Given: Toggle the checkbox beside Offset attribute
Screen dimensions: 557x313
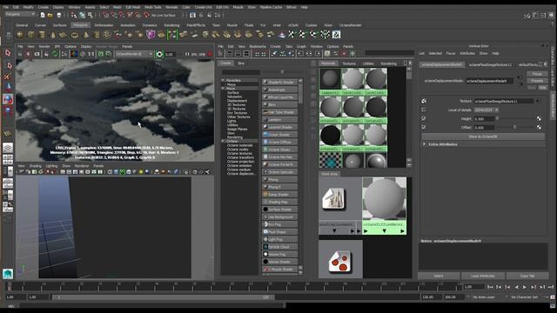Looking at the screenshot, I should pyautogui.click(x=424, y=127).
